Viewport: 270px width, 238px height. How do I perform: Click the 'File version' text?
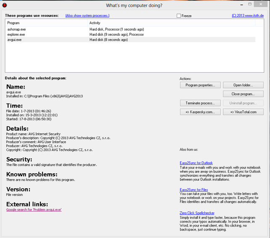pyautogui.click(x=14, y=195)
